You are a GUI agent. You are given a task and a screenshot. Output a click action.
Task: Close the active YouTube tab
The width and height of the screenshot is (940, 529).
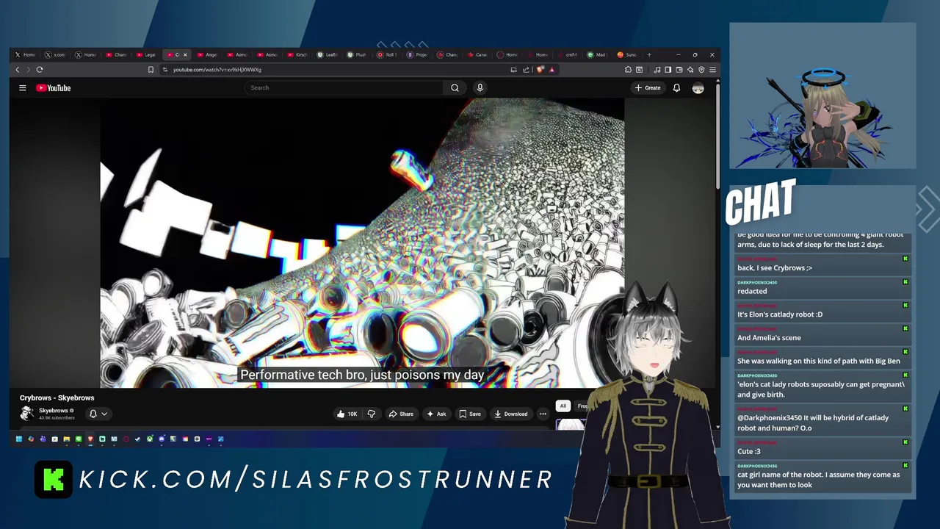pos(185,54)
